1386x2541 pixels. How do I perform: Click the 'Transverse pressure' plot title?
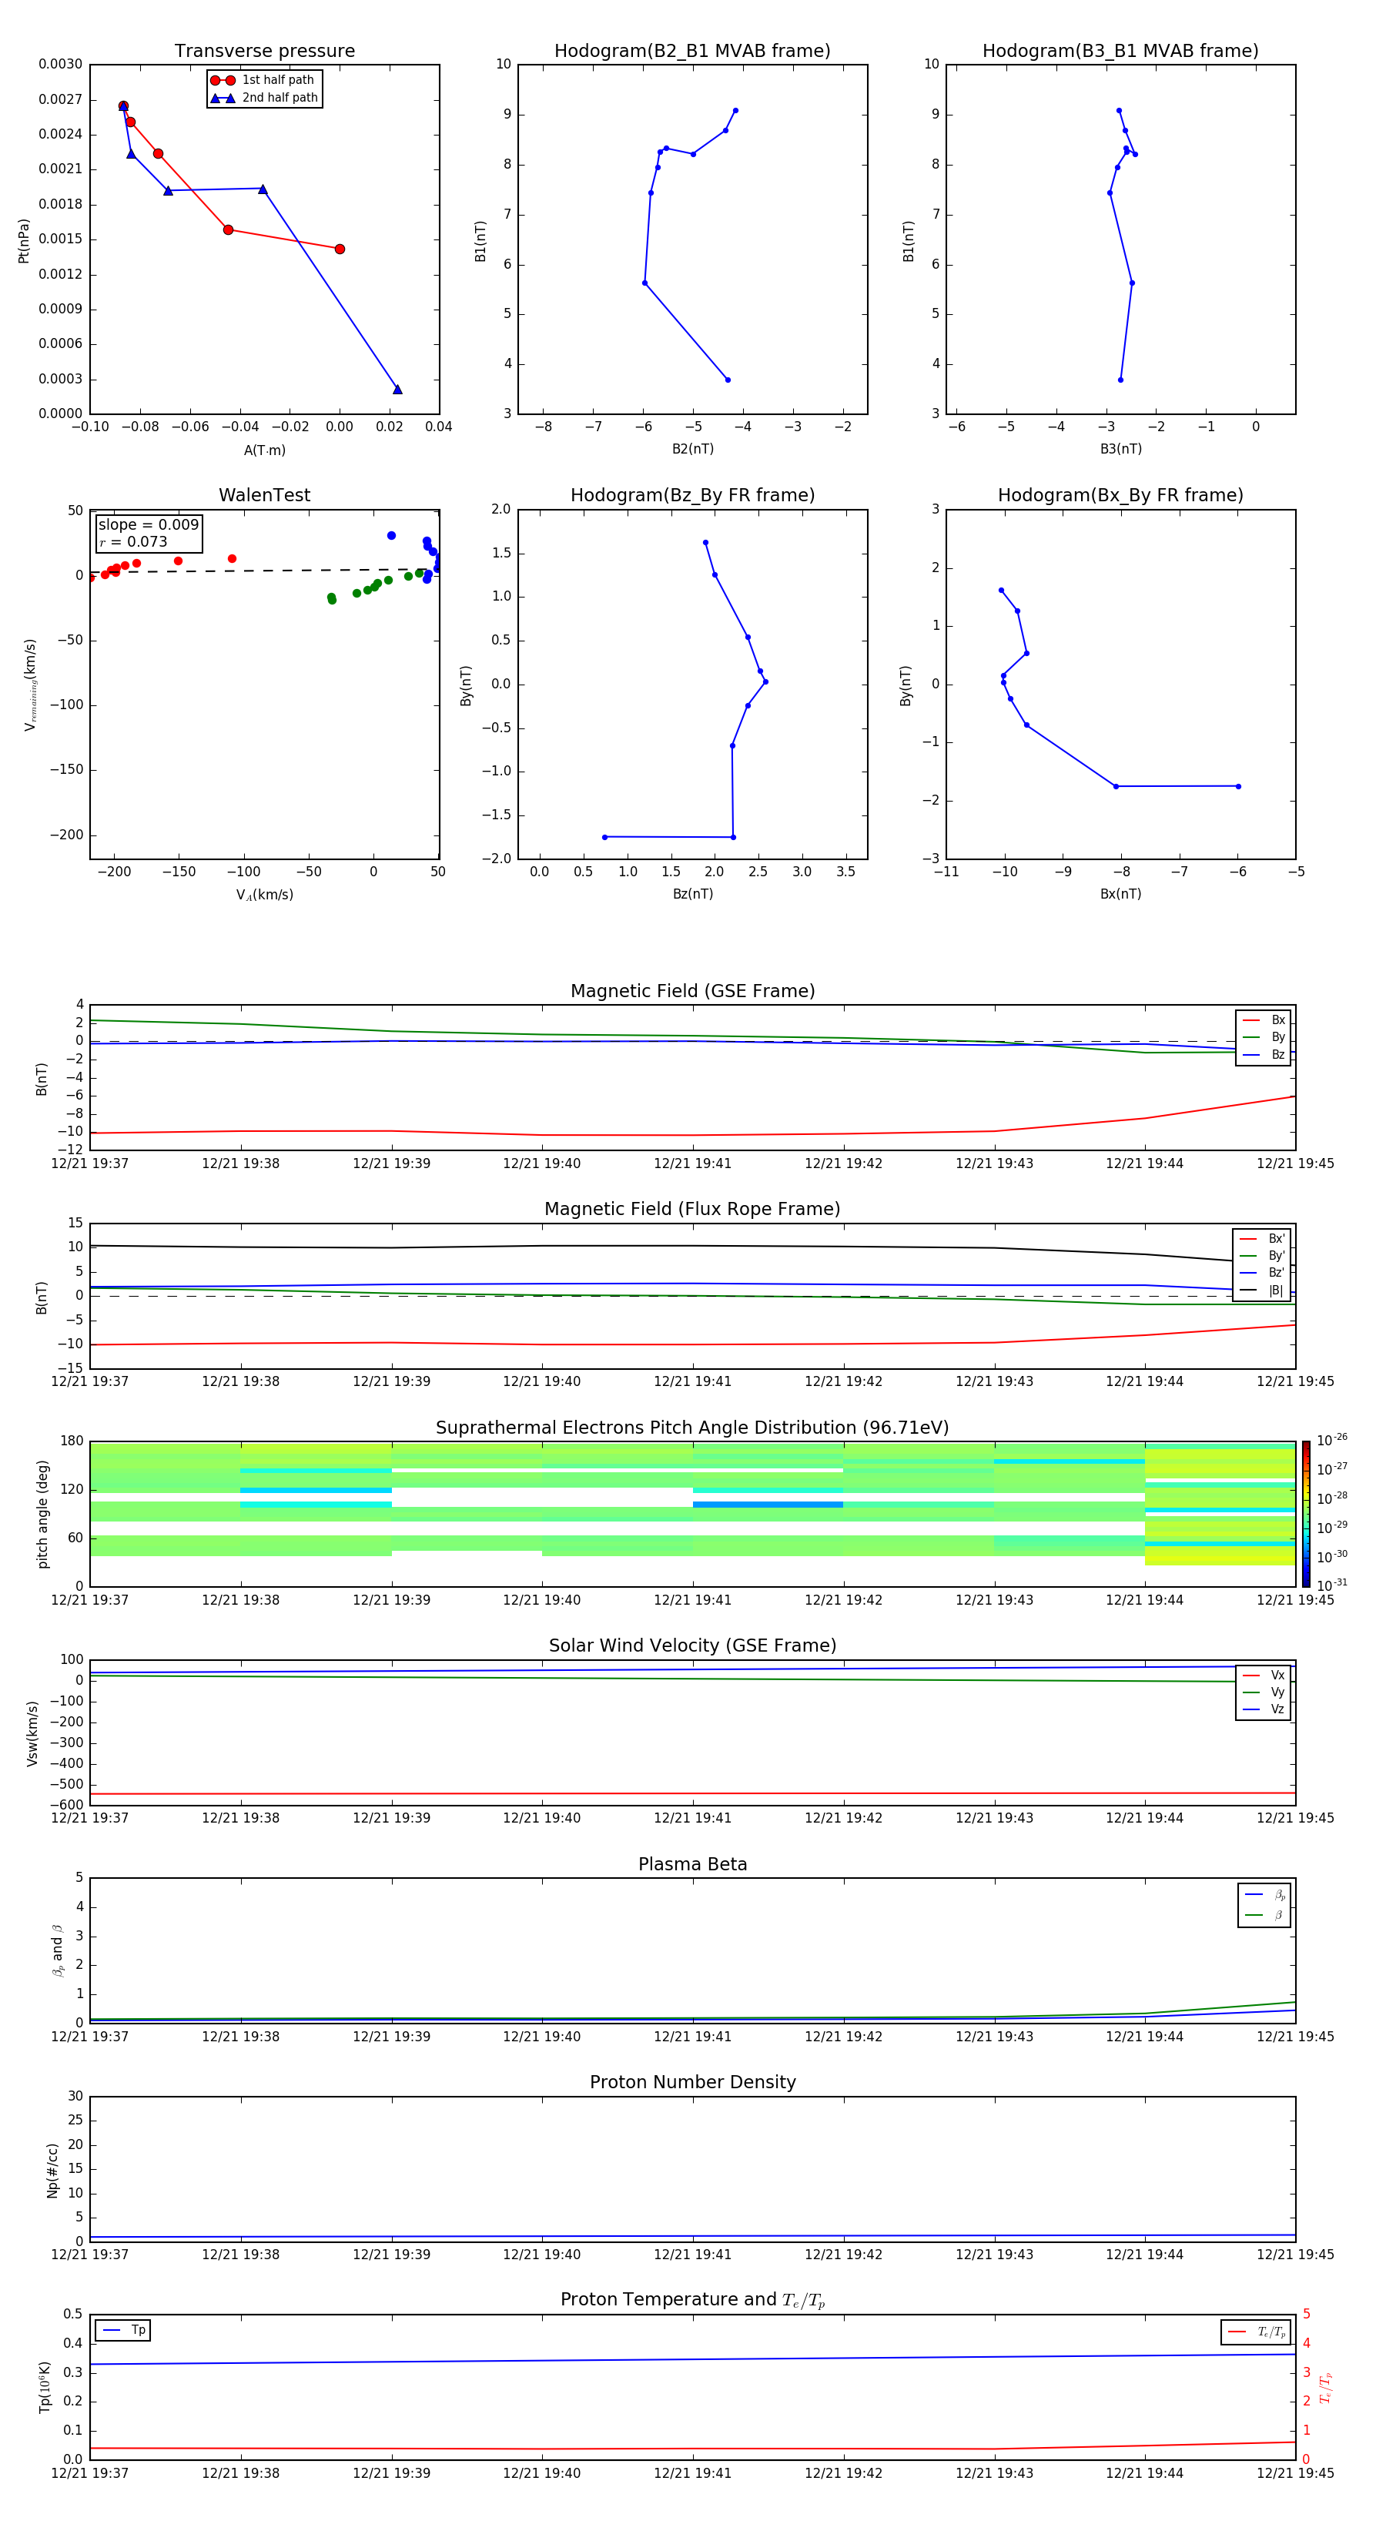coord(264,50)
